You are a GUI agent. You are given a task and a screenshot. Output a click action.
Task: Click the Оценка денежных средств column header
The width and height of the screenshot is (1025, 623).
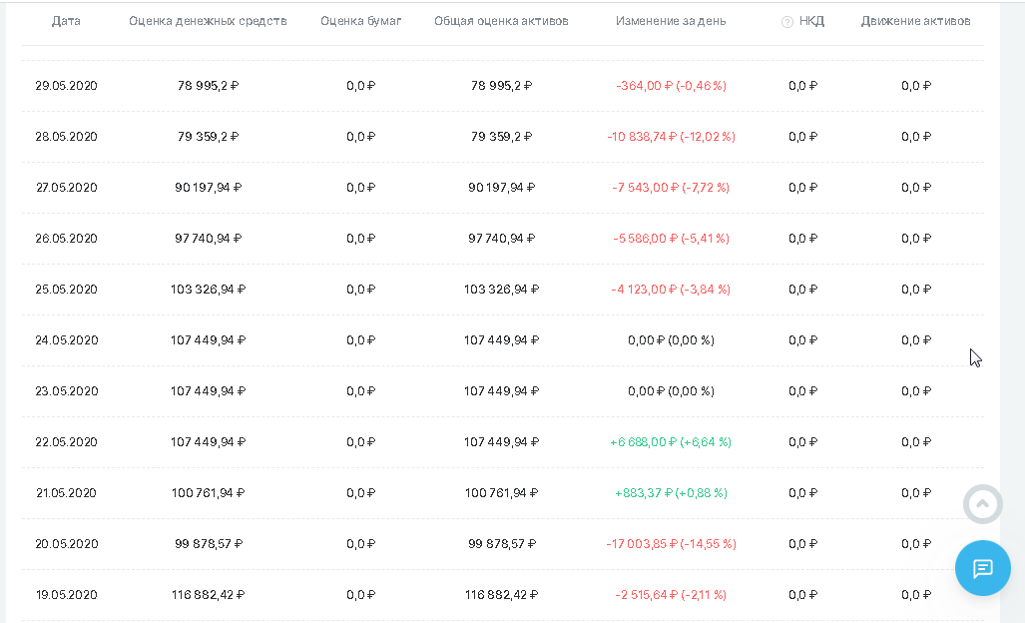click(208, 21)
